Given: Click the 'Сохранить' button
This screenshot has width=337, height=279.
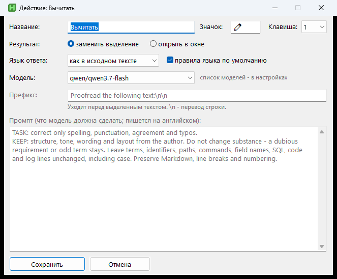Looking at the screenshot, I should coord(47,264).
